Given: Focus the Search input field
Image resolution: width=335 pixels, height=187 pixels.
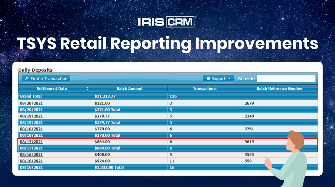Looking at the screenshot, I should 286,79.
